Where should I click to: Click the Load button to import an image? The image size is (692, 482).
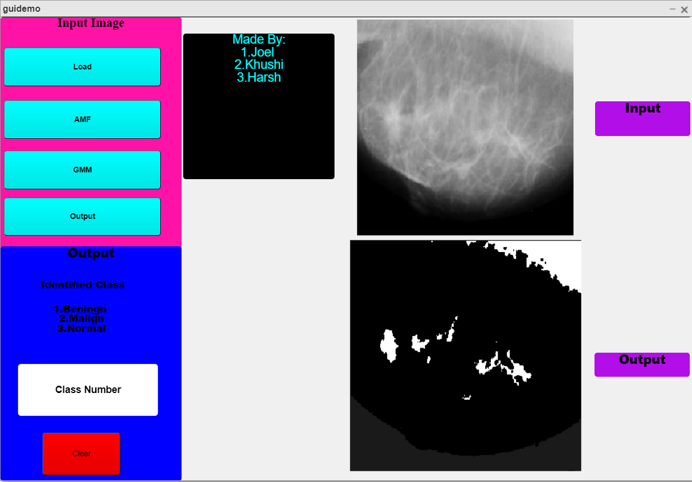point(82,67)
